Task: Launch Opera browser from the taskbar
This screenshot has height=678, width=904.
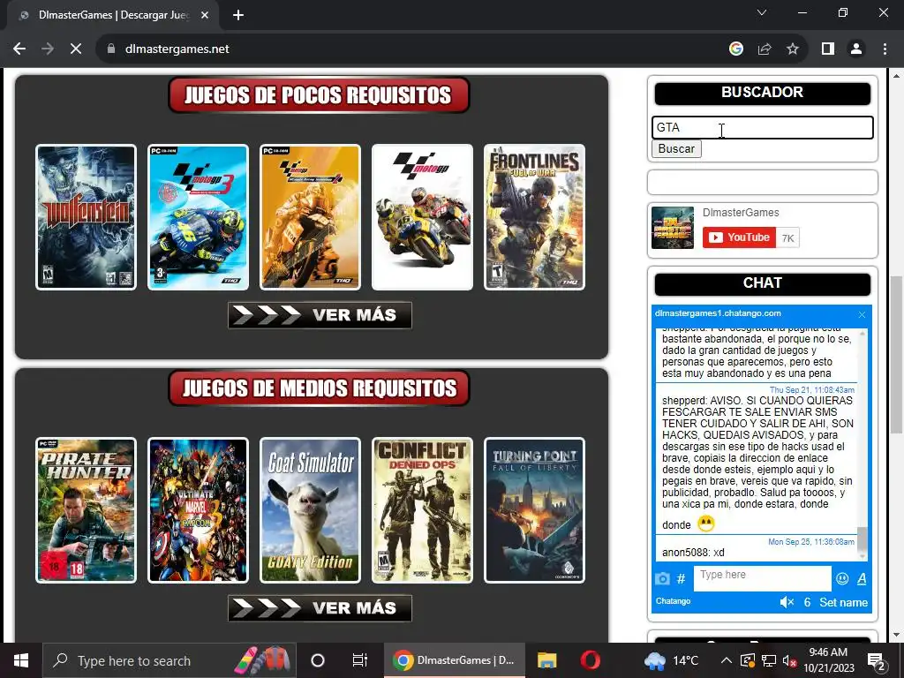Action: [x=591, y=660]
